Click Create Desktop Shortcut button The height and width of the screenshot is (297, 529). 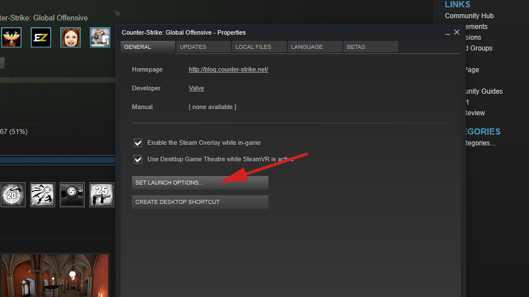tap(200, 202)
